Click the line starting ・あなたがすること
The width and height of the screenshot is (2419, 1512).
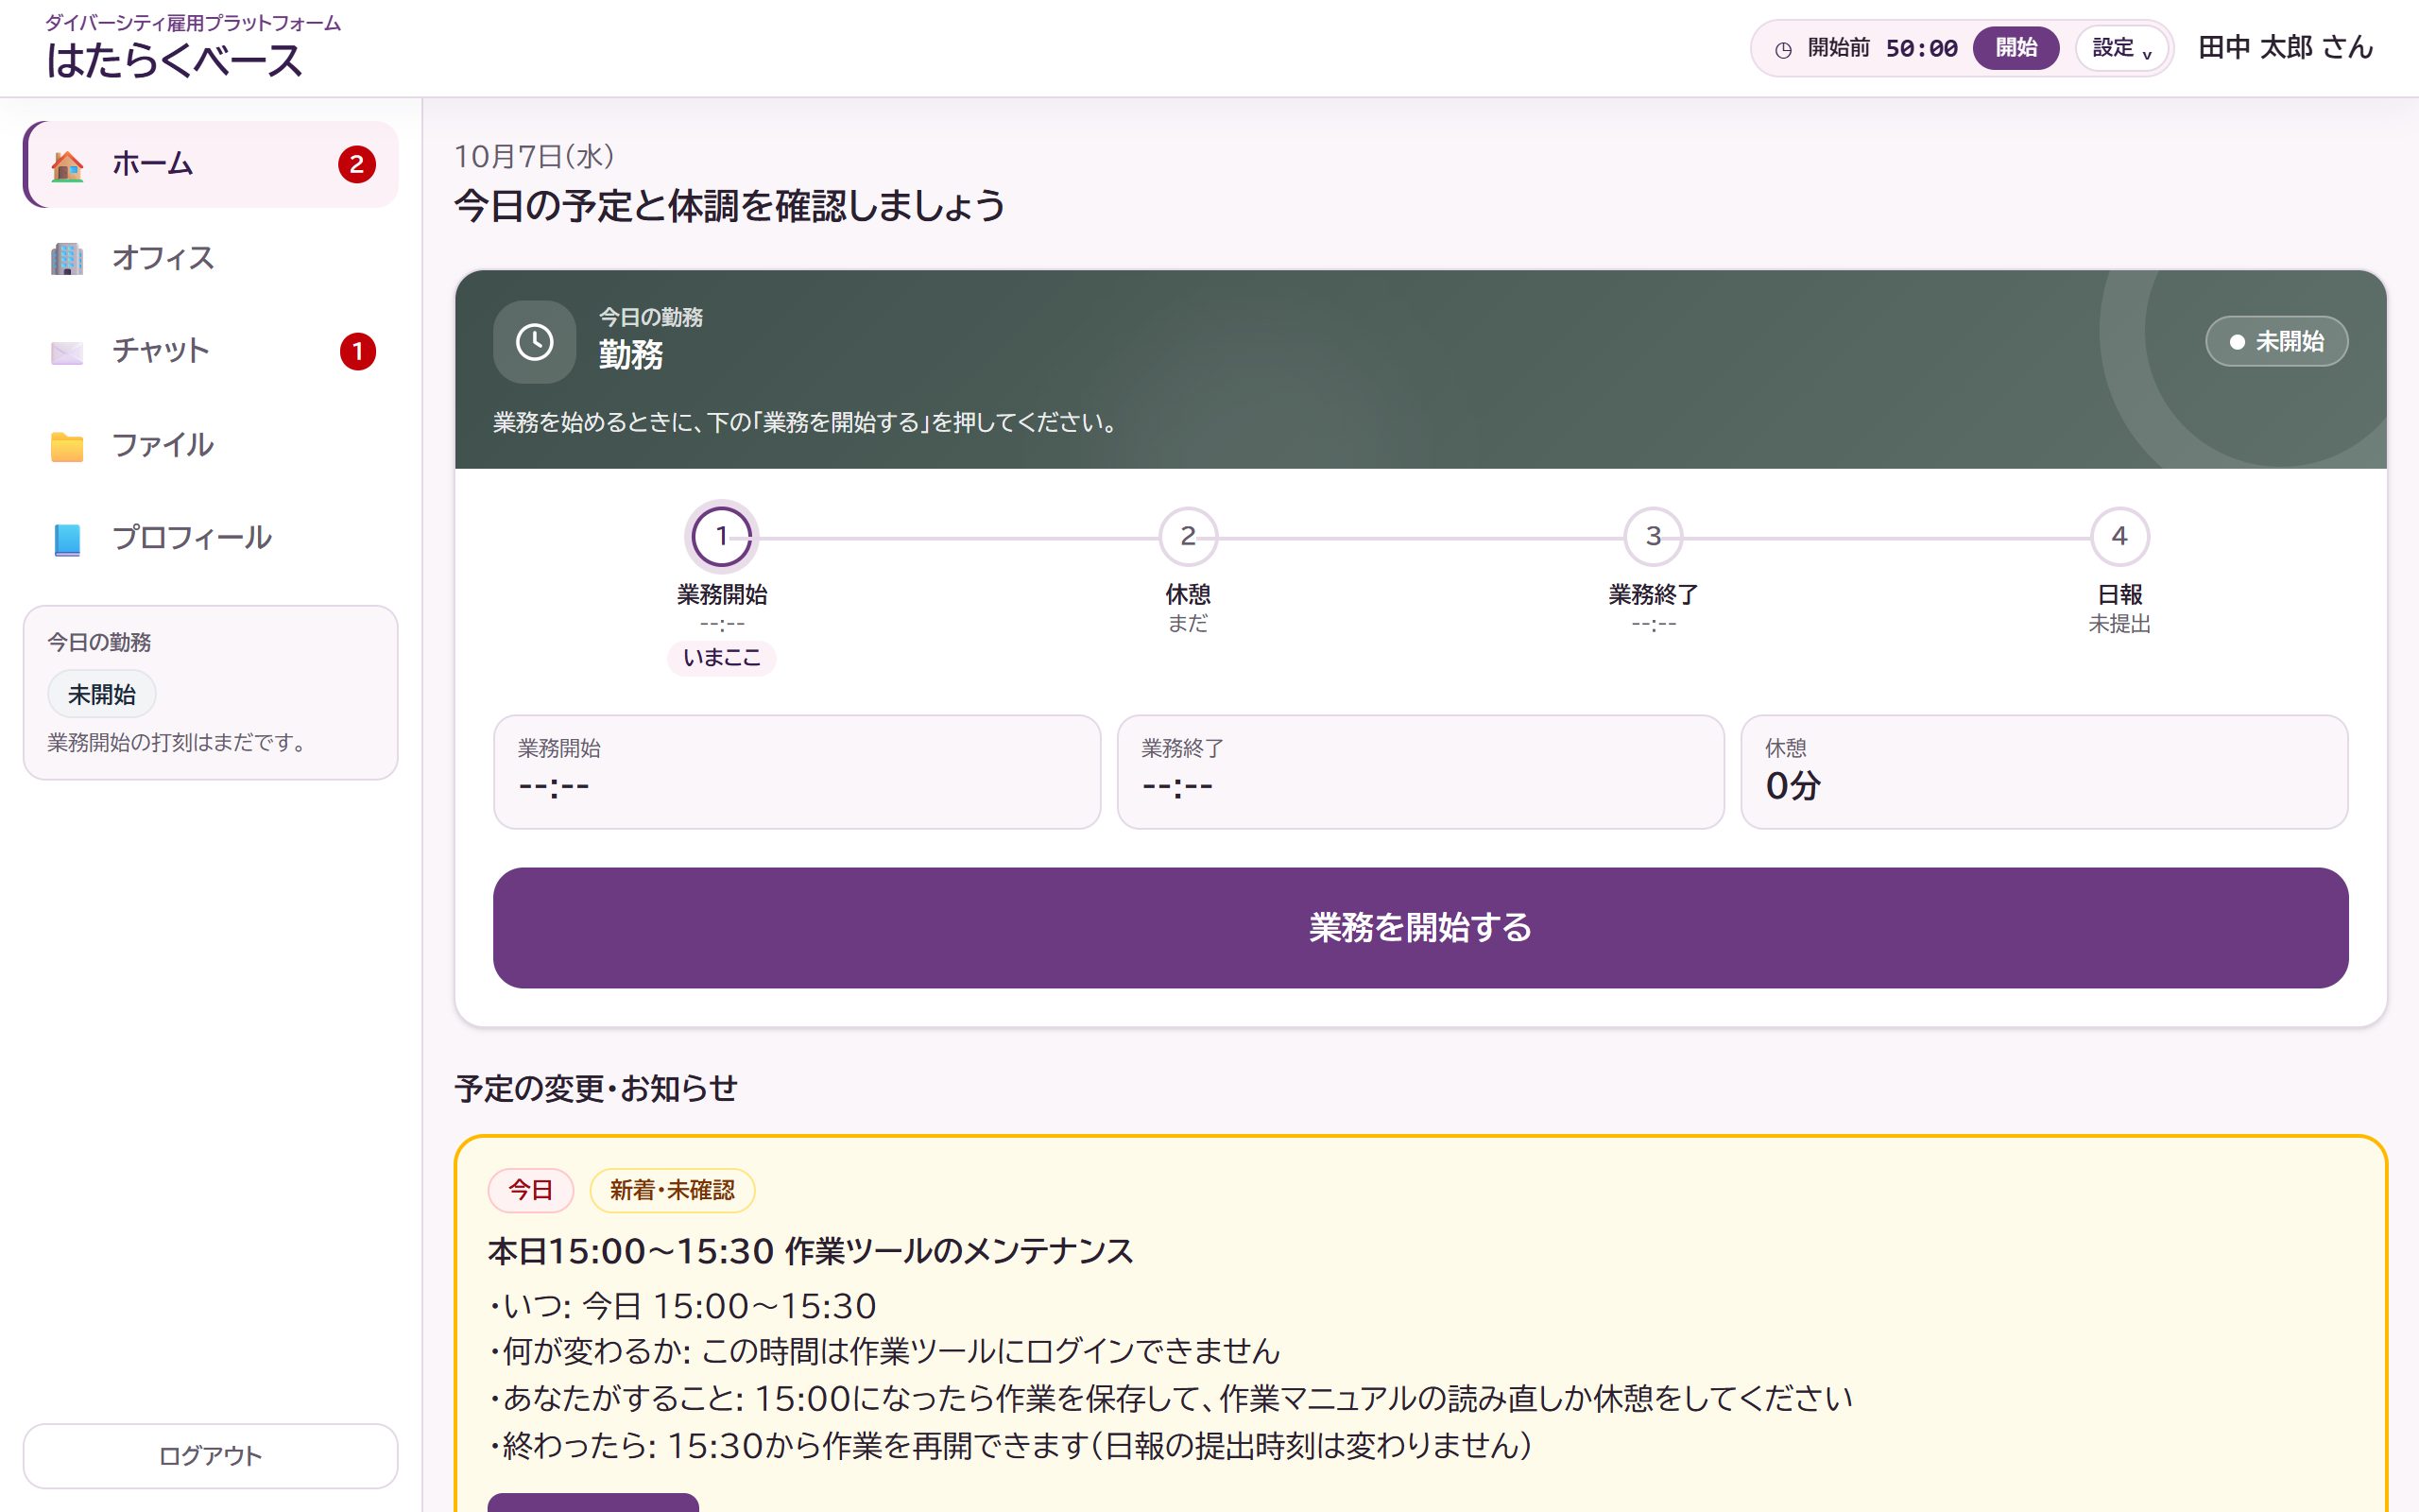point(1171,1399)
